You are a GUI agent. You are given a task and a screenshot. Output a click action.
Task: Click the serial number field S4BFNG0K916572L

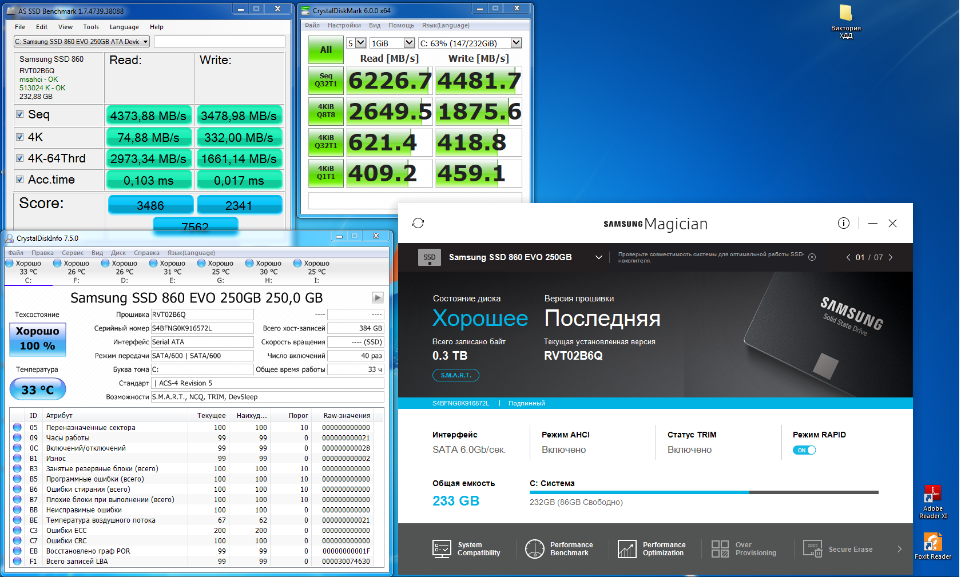tap(202, 328)
